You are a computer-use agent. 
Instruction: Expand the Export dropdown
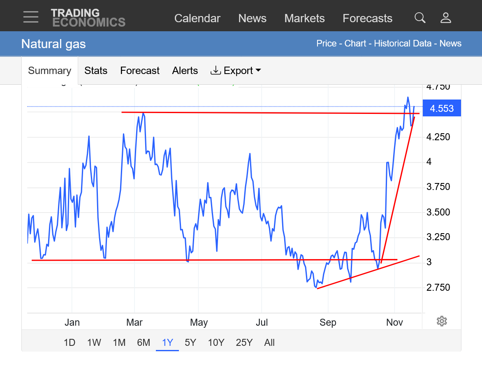click(236, 71)
